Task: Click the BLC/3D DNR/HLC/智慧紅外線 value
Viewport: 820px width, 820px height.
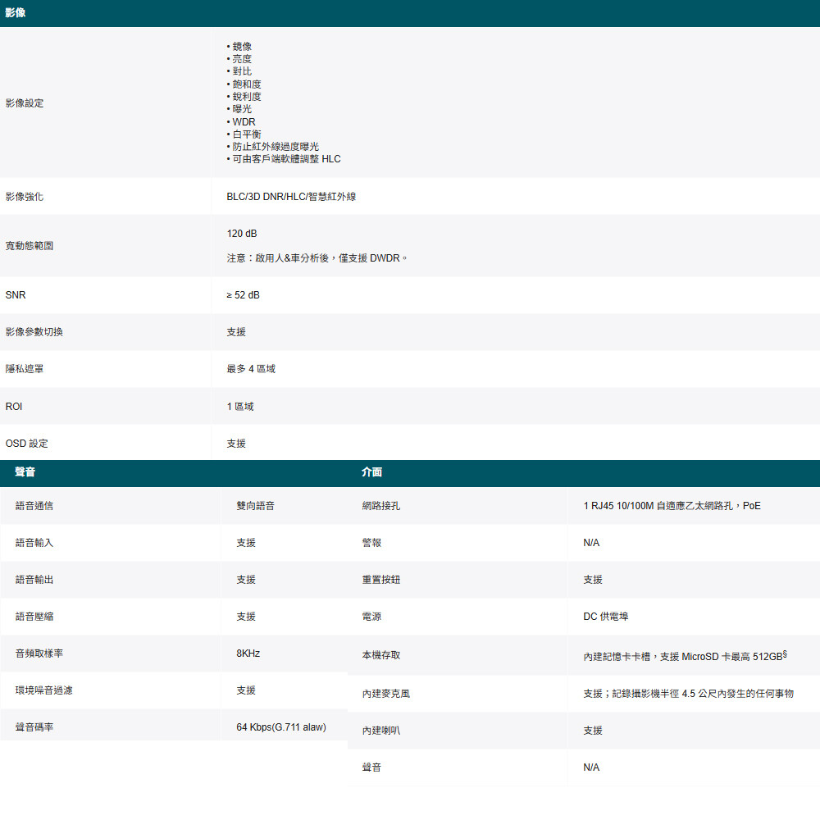Action: tap(291, 197)
